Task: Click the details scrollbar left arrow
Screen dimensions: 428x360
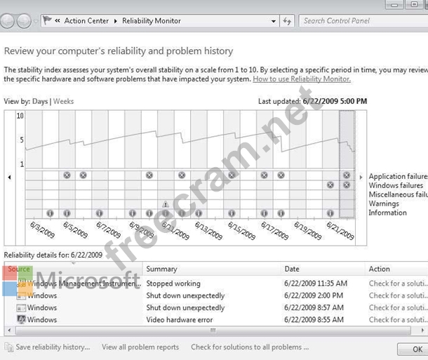Action: 10,331
